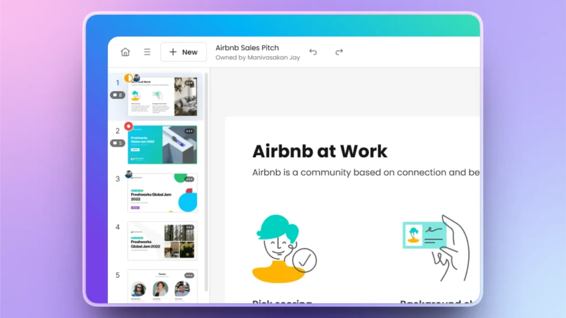Select the hand holding ID card illustration
This screenshot has height=318, width=566.
point(437,248)
